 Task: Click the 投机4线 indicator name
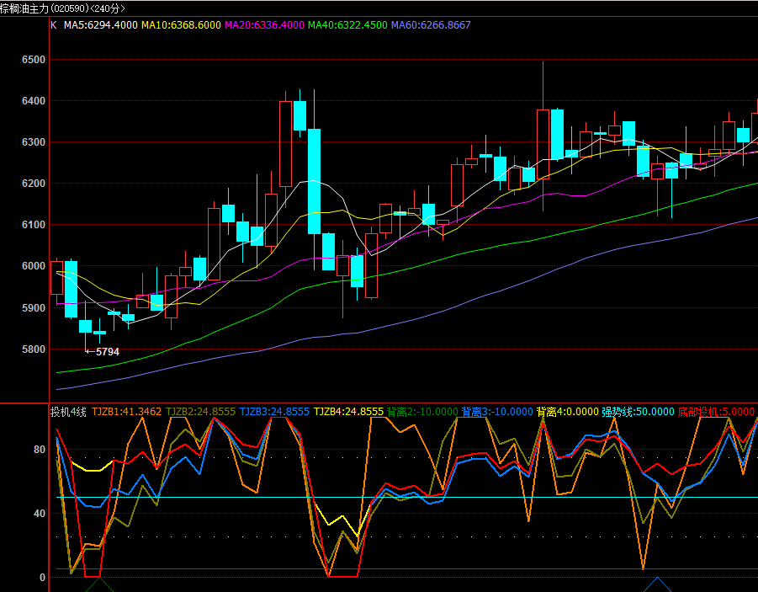[68, 412]
